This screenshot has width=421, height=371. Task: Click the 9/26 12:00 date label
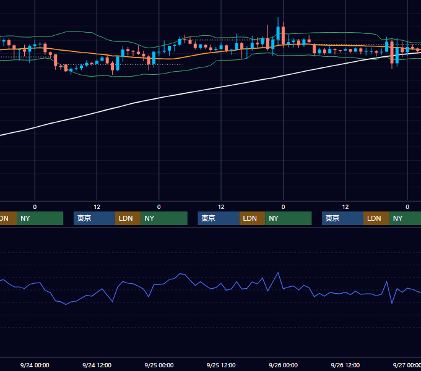coord(345,365)
